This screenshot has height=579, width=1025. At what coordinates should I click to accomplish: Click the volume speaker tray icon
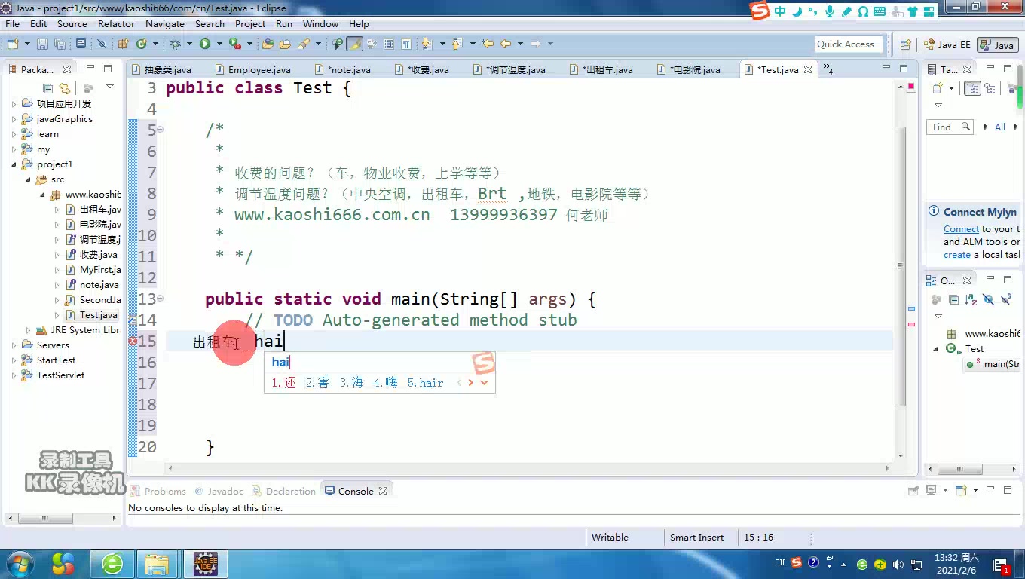[898, 564]
